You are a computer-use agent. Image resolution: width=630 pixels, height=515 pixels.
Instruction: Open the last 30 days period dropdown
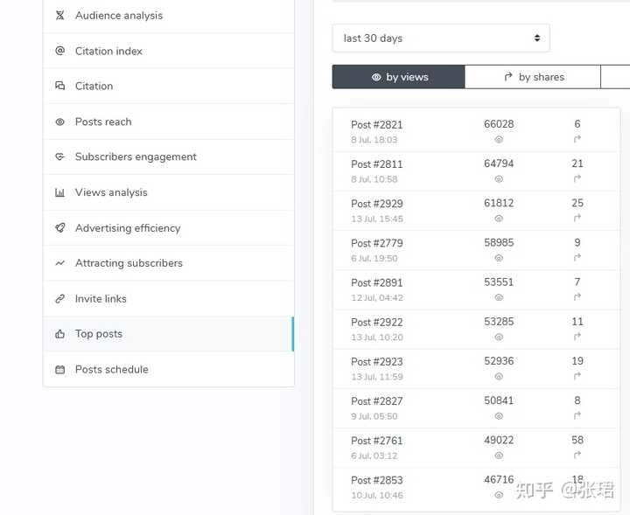click(441, 38)
